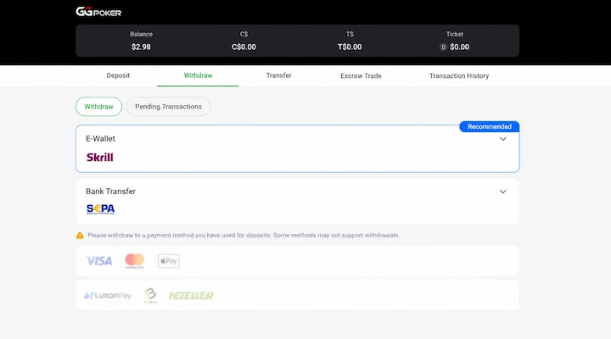Click the ticket count badge icon
Screen dimensions: 611x339
coord(443,47)
